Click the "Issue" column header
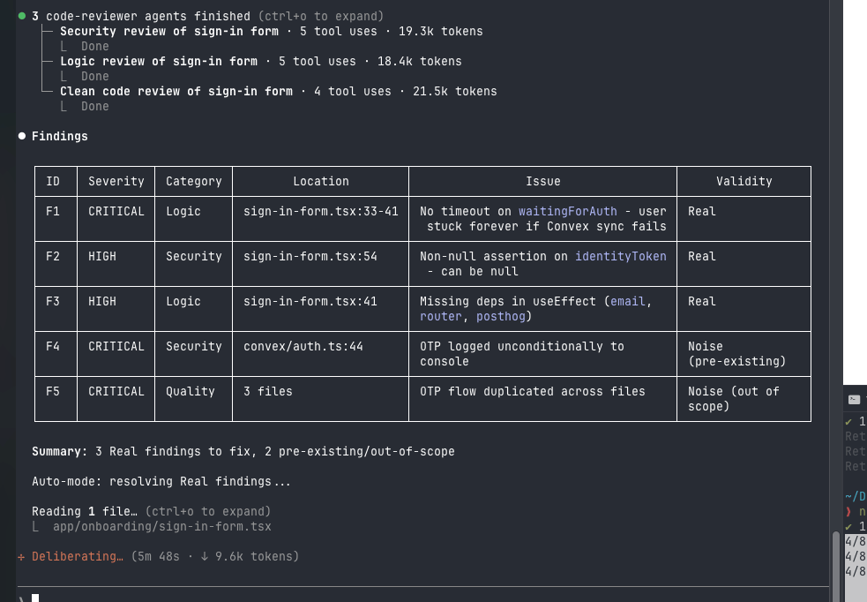This screenshot has width=867, height=602. point(543,182)
